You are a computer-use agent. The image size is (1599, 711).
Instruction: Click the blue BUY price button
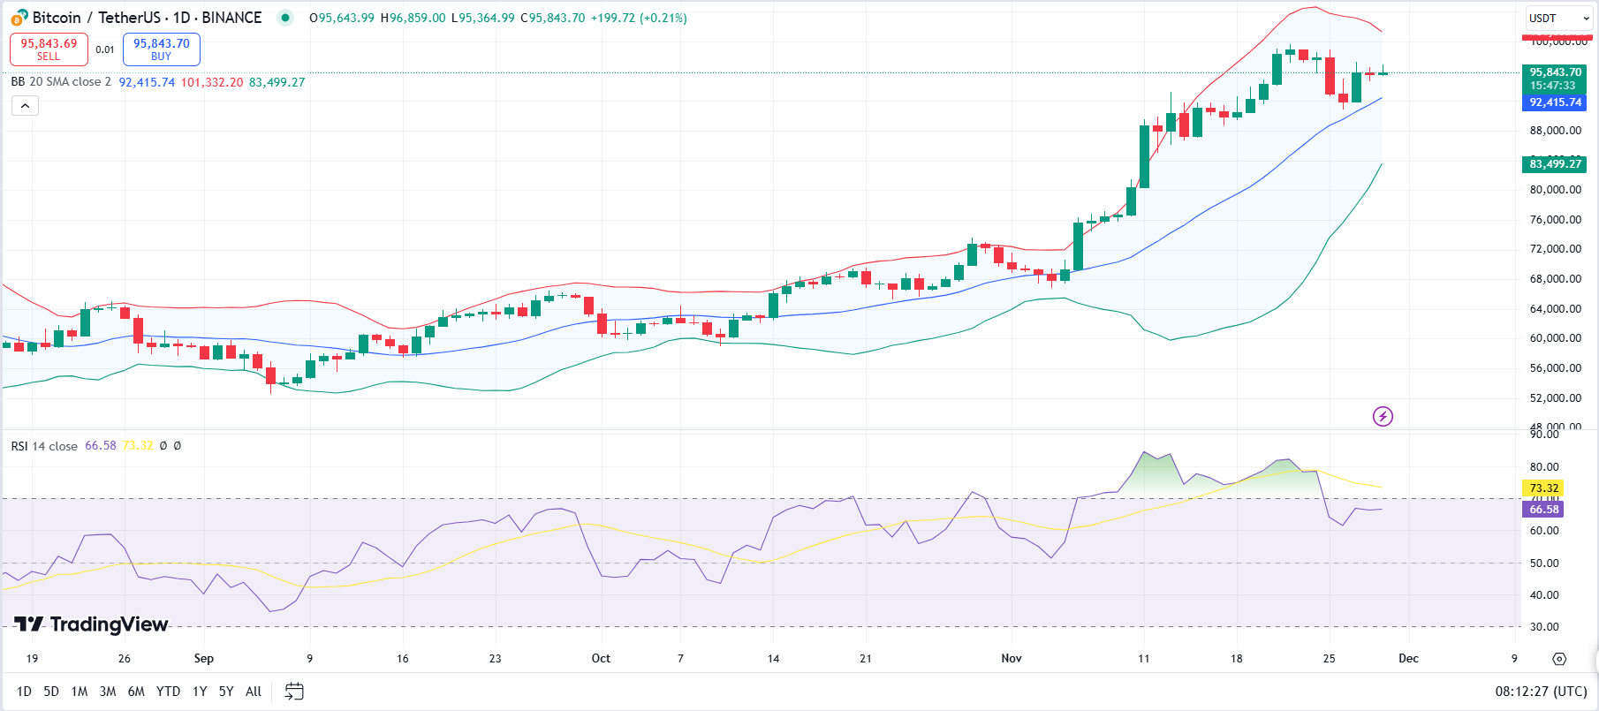[161, 49]
